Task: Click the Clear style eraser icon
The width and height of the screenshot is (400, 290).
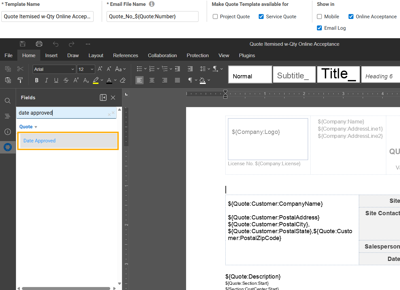Action: 123,80
